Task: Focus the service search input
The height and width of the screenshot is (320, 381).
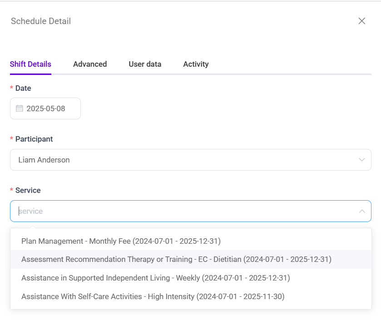Action: [182, 211]
